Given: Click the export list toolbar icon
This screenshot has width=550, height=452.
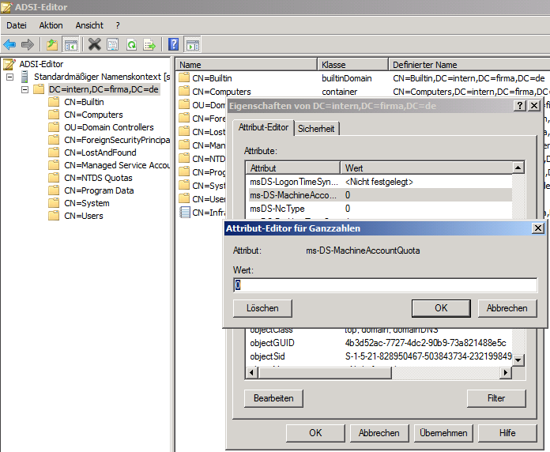Looking at the screenshot, I should click(149, 44).
